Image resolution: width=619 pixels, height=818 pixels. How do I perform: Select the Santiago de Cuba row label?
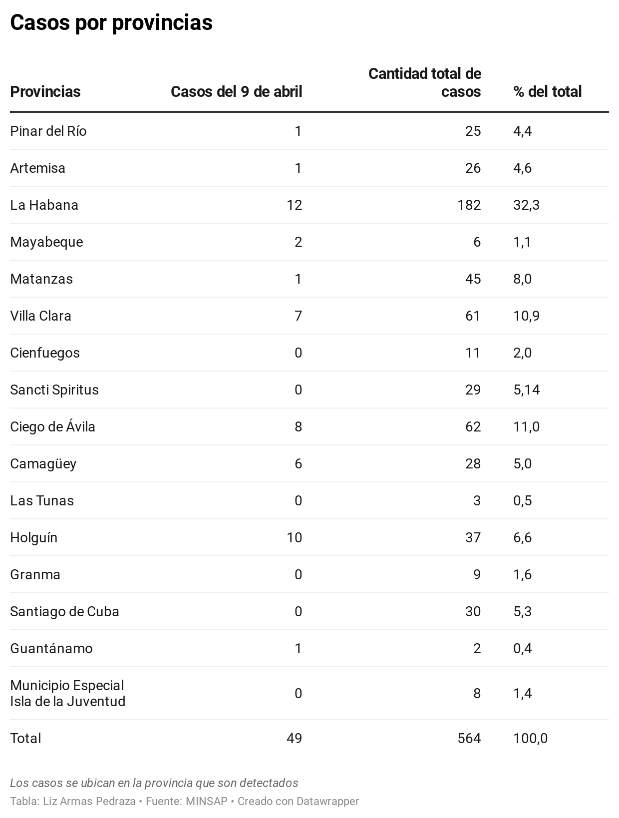coord(64,611)
